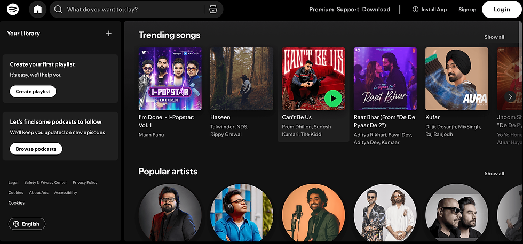This screenshot has height=244, width=523.
Task: Click the globe icon beside English
Action: click(16, 224)
